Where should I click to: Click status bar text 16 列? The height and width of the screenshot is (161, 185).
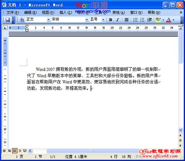tap(127, 157)
